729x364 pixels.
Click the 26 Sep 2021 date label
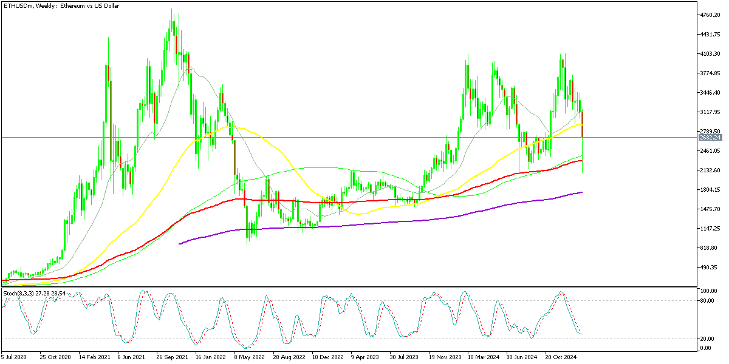tap(173, 358)
